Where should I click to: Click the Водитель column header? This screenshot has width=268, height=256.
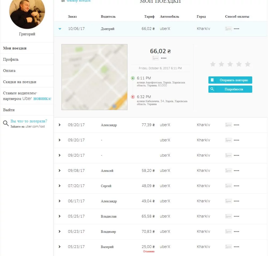pos(108,17)
